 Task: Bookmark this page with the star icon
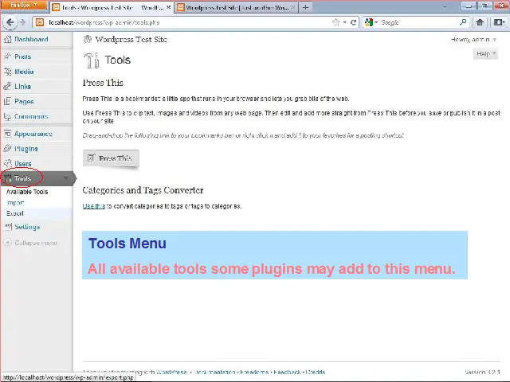click(336, 22)
